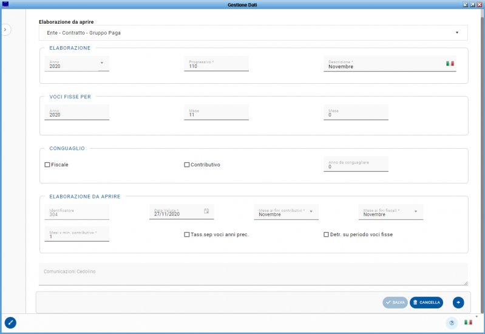Enable the Fiscale checkbox
The height and width of the screenshot is (334, 485).
(47, 165)
